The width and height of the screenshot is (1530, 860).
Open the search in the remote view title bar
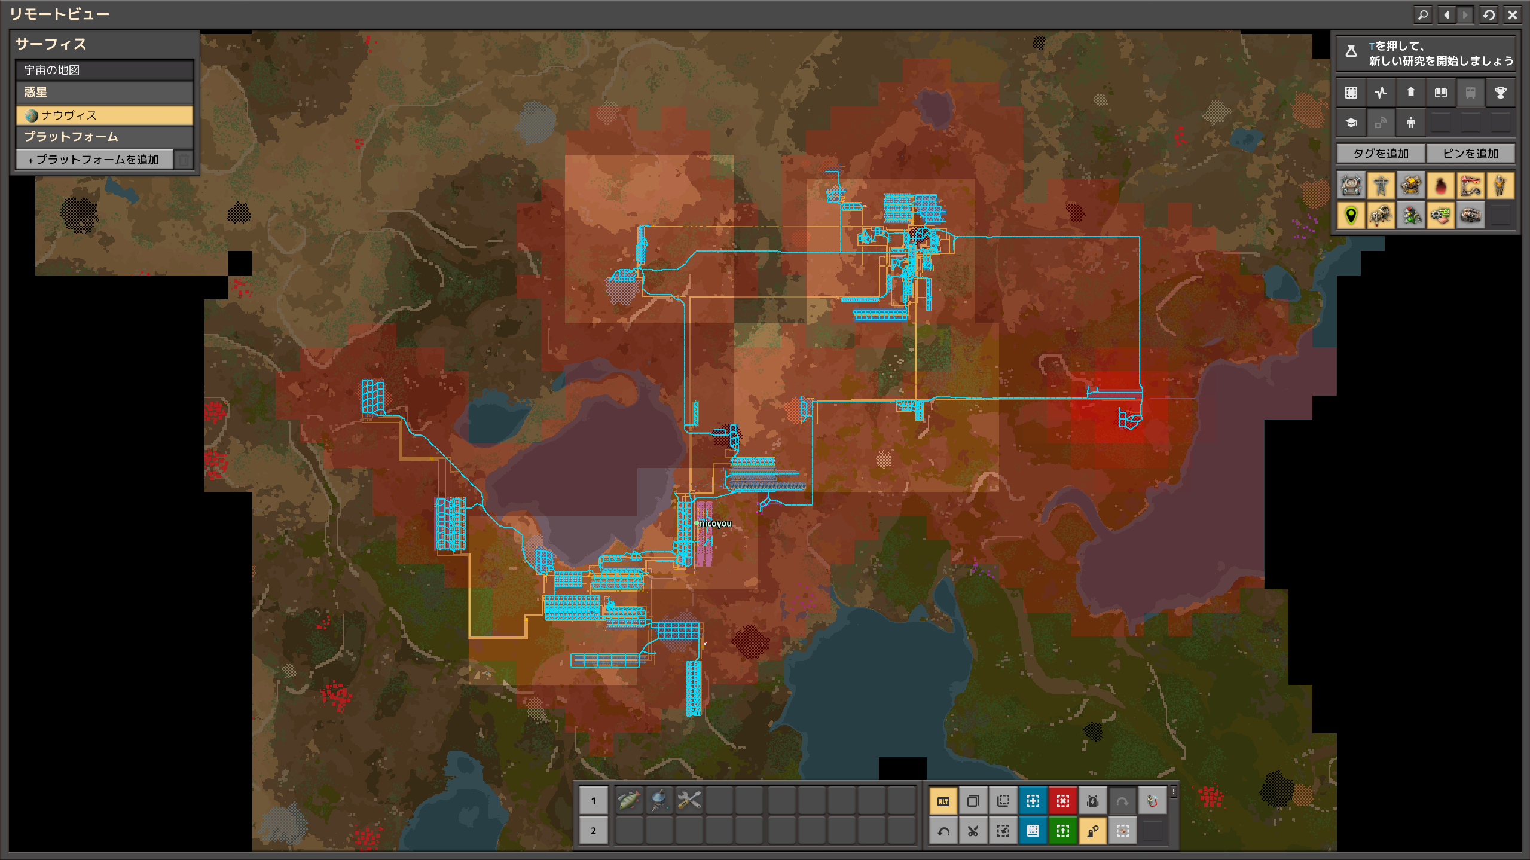1423,14
